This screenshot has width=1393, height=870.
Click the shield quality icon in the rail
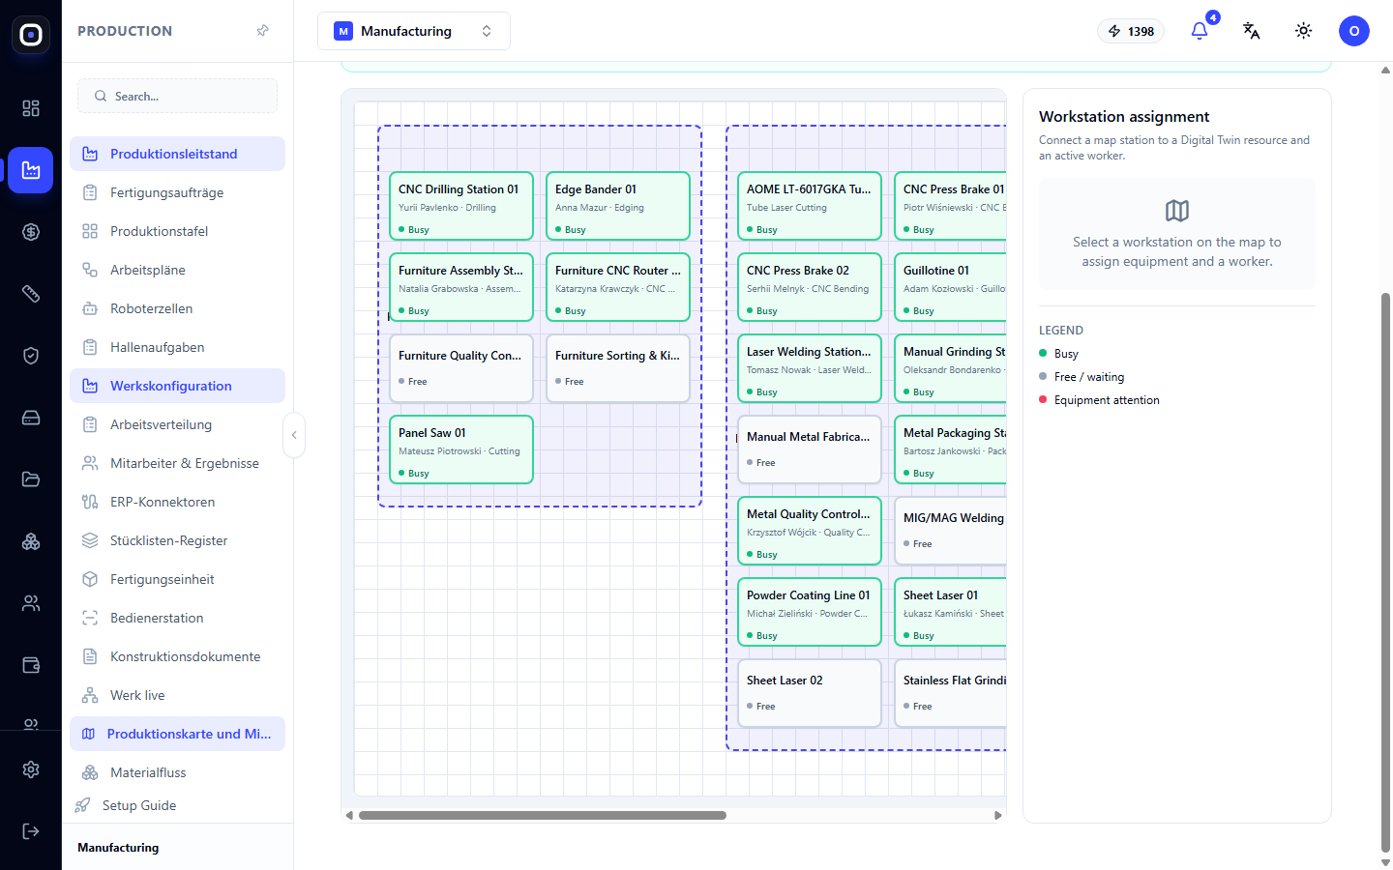31,356
